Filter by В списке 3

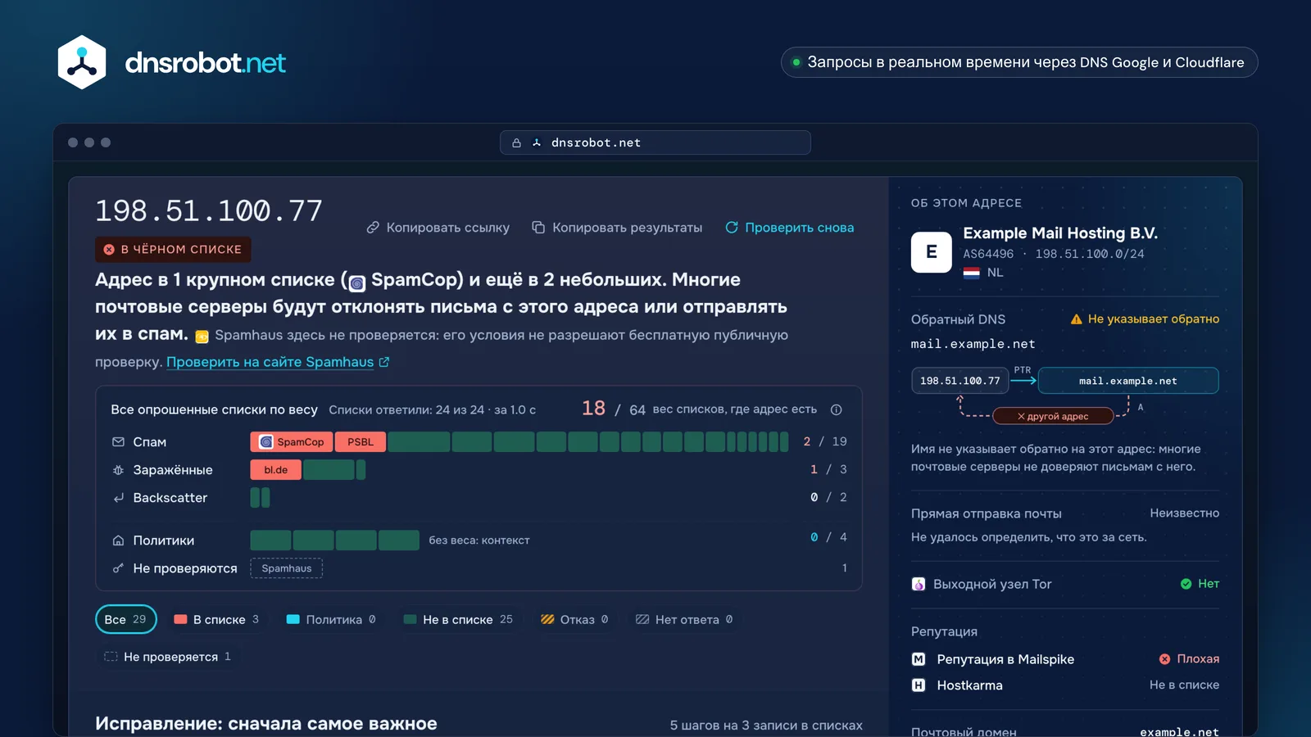[x=216, y=620]
